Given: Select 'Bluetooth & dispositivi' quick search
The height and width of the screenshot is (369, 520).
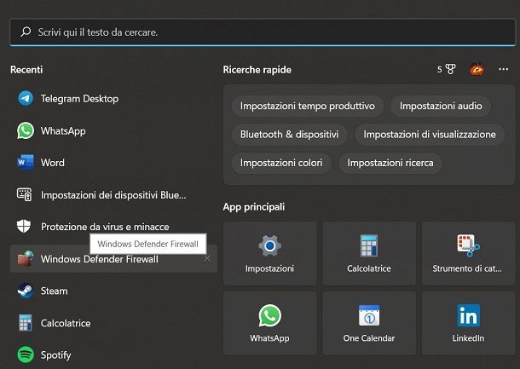Looking at the screenshot, I should coord(290,135).
